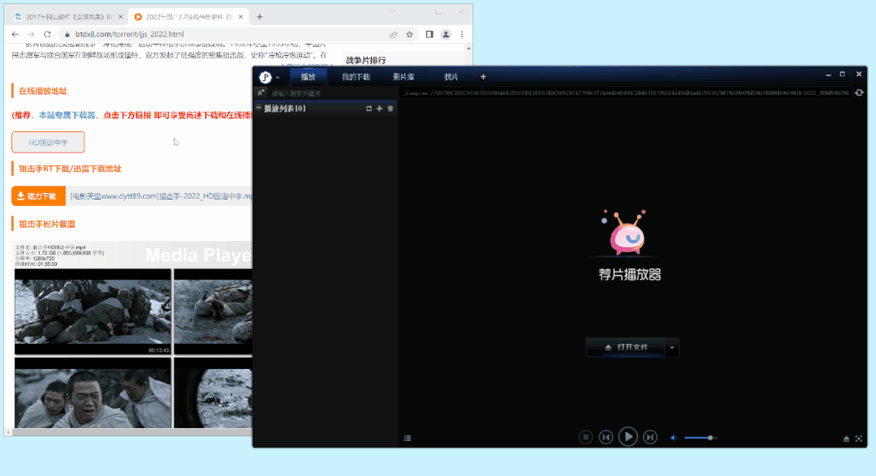Click the browser vertical scrollbar up arrow

[x=468, y=49]
